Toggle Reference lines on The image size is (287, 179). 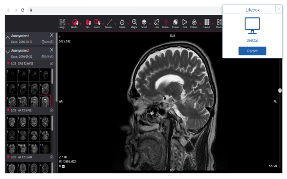click(x=166, y=22)
